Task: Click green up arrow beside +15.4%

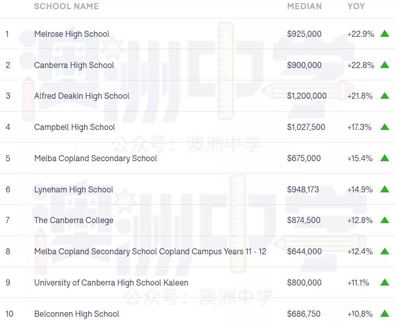Action: coord(385,158)
